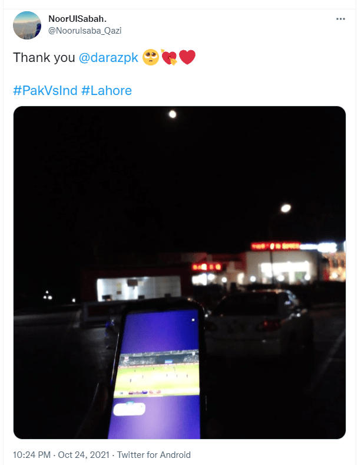
Task: Open the three-dot more options menu
Action: pyautogui.click(x=340, y=19)
